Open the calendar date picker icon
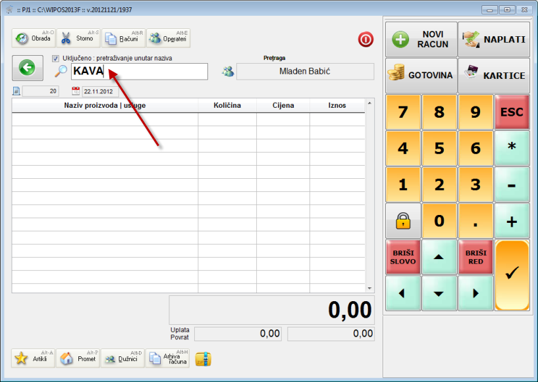This screenshot has height=382, width=538. point(76,91)
